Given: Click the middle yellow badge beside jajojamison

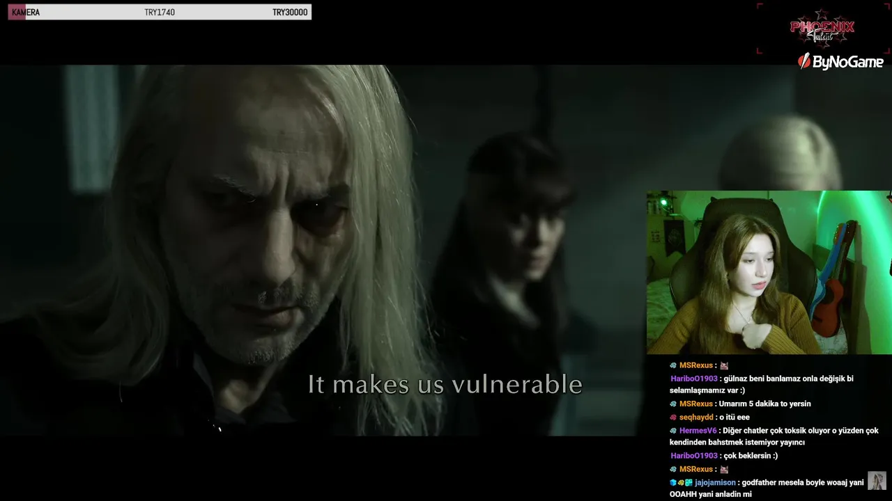Looking at the screenshot, I should [x=681, y=482].
